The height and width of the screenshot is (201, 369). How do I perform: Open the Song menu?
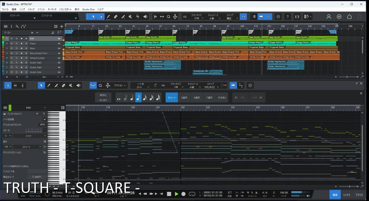[x=22, y=9]
